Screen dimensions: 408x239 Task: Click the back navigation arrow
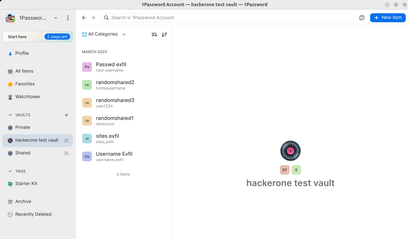tap(84, 18)
